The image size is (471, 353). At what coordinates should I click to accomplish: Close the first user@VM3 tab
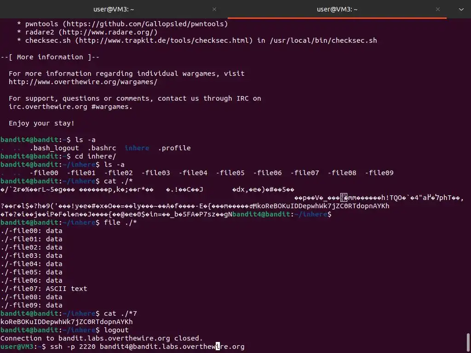tap(214, 9)
